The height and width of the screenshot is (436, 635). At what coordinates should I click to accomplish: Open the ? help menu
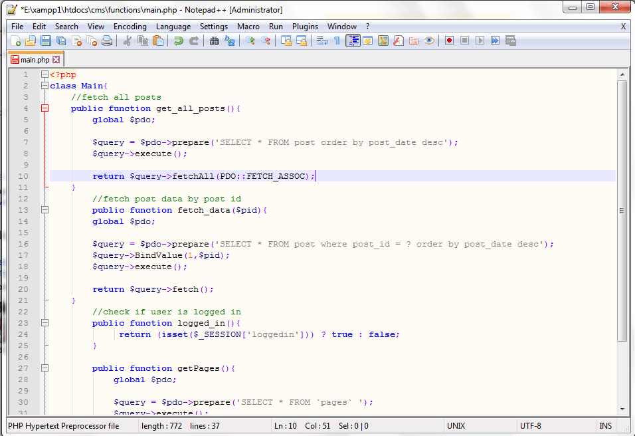tap(368, 27)
